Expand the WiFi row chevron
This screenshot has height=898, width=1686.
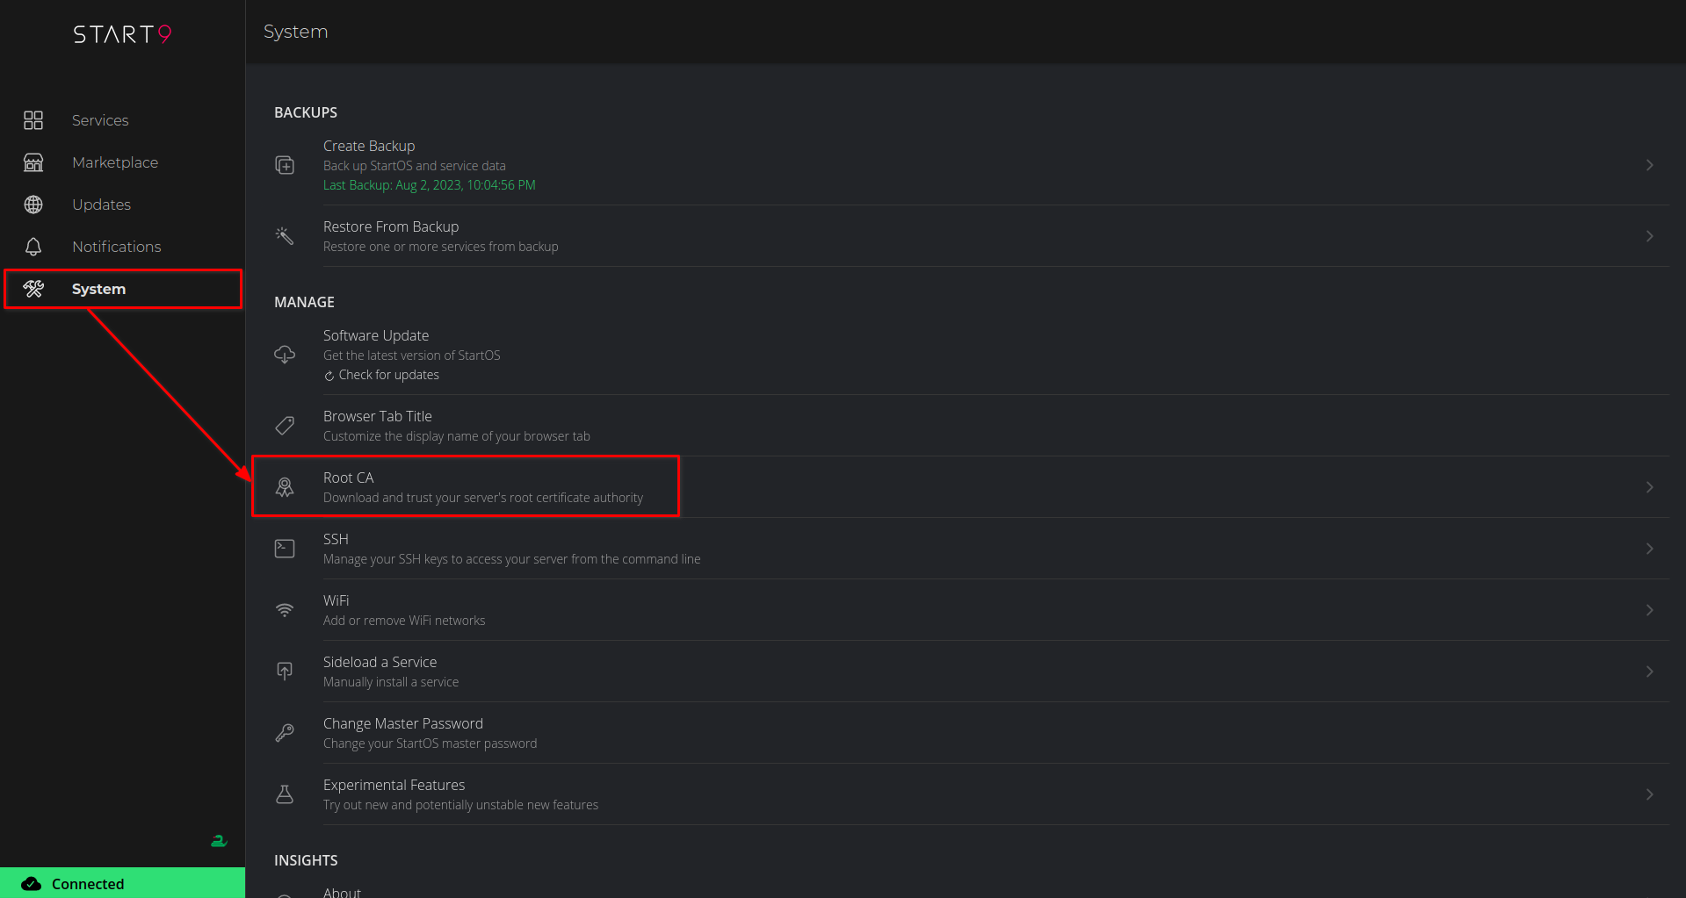1649,610
